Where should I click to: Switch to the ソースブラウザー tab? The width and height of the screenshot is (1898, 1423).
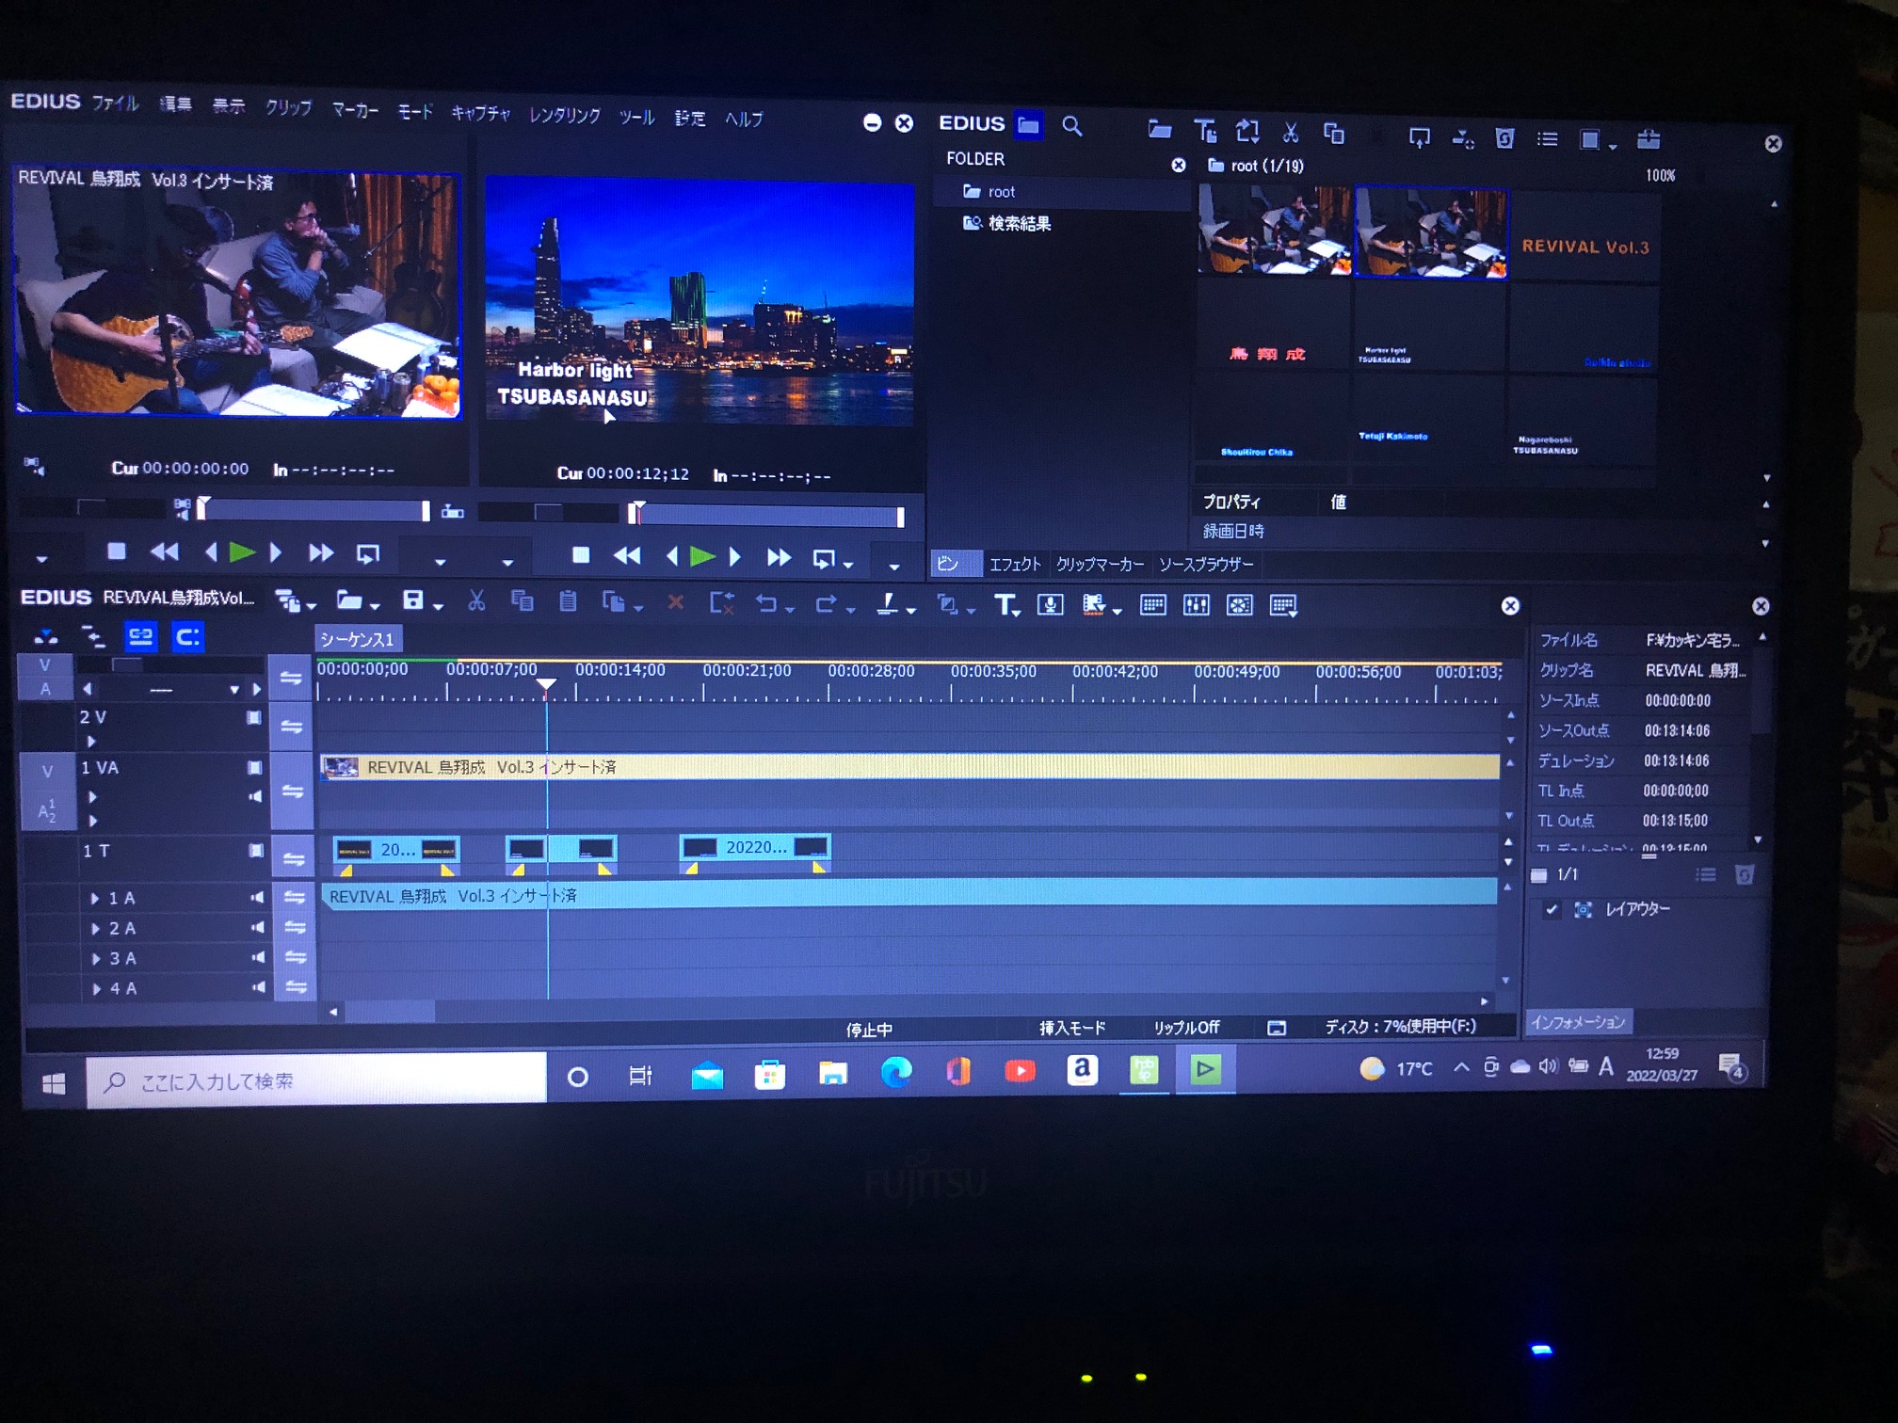[x=1205, y=564]
